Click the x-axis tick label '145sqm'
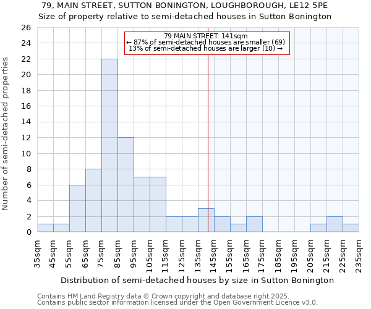371x309 pixels. pyautogui.click(x=214, y=256)
